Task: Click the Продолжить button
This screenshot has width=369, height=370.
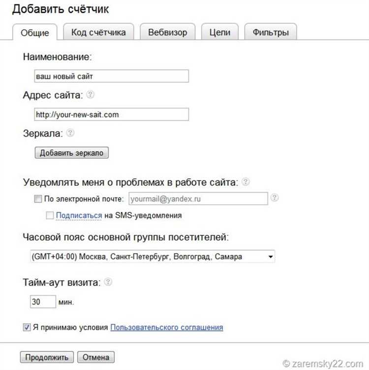Action: click(47, 357)
